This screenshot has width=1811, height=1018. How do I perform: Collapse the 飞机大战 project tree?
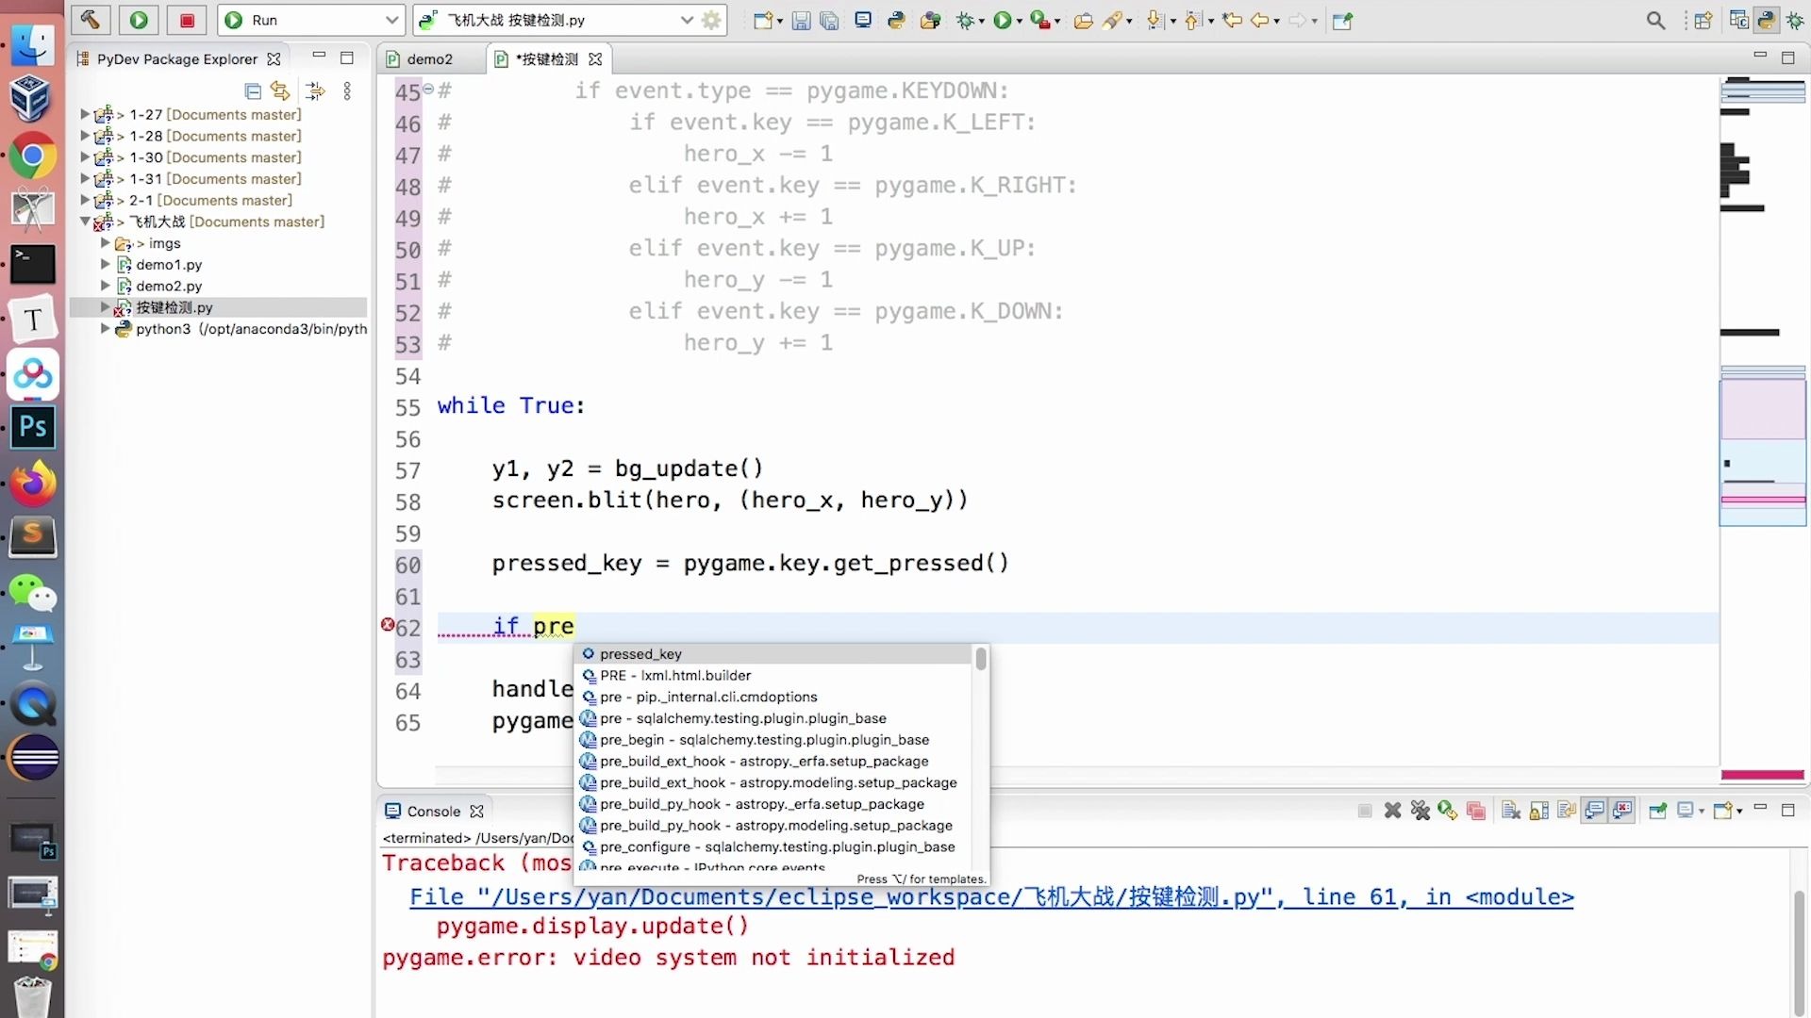(85, 222)
